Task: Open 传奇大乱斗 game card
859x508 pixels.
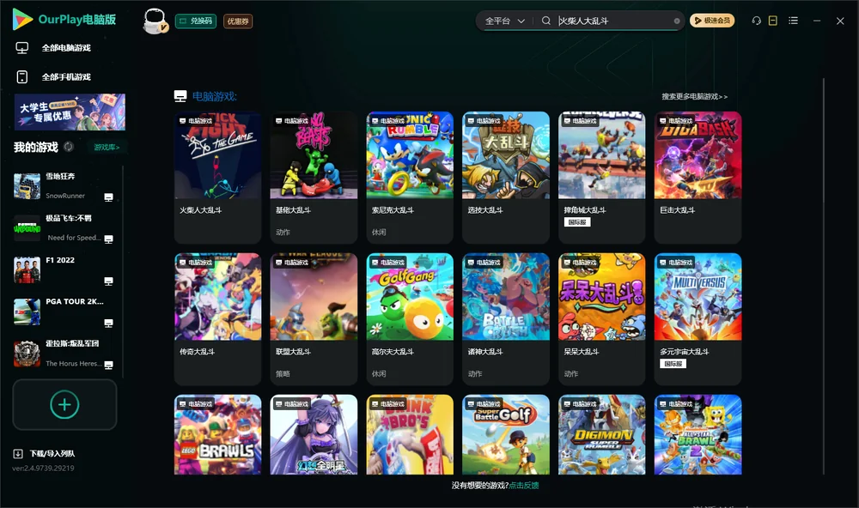Action: coord(217,319)
